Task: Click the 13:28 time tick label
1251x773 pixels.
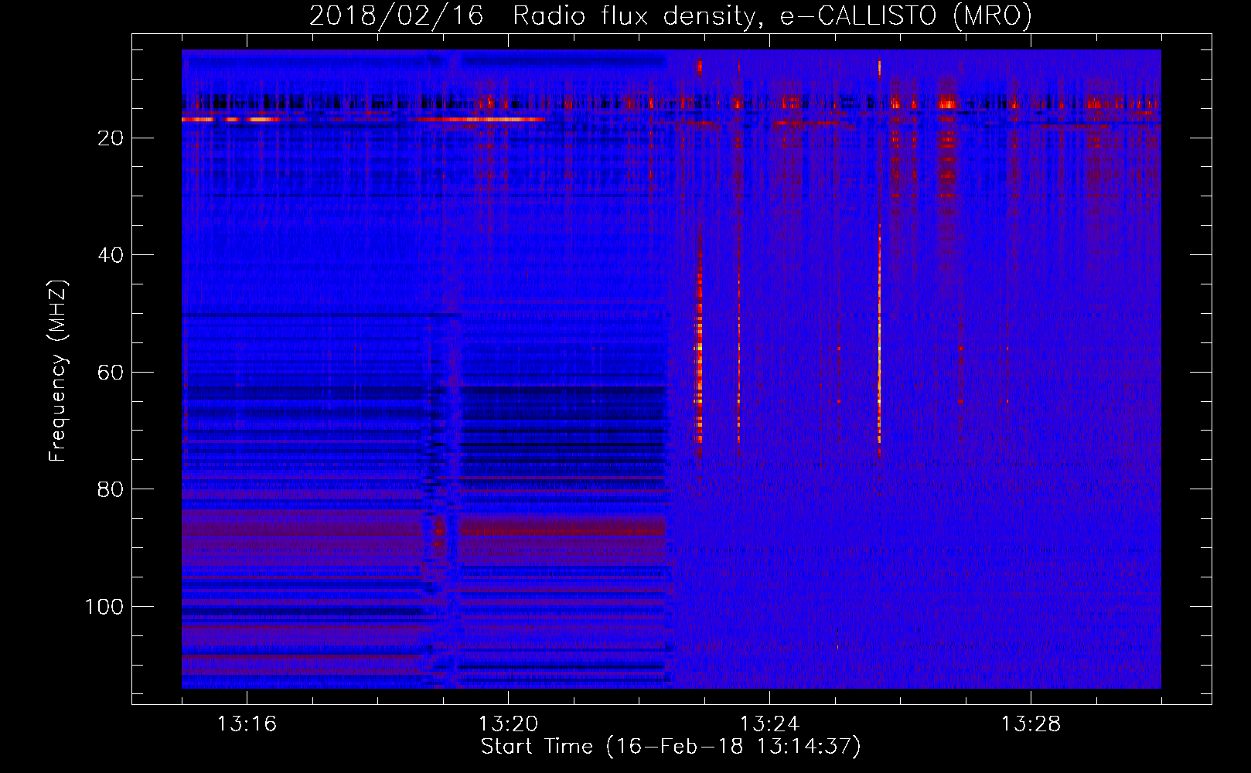Action: coord(1031,724)
